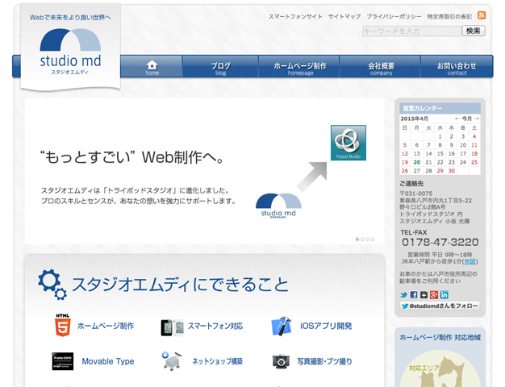The image size is (505, 387).
Task: Open the 特定商取引の表記 link
Action: point(449,16)
